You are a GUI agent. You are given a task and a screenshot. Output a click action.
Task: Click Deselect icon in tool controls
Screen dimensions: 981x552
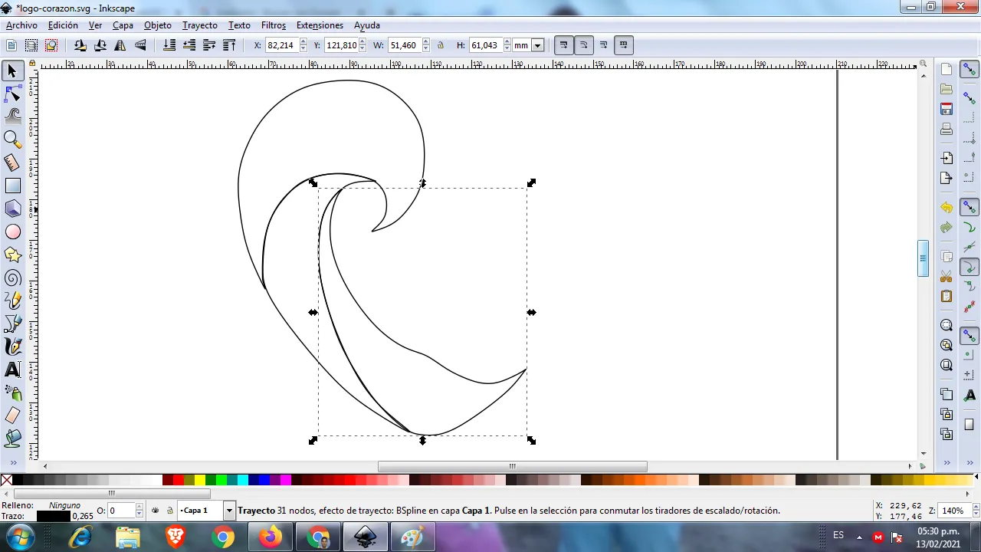(51, 45)
